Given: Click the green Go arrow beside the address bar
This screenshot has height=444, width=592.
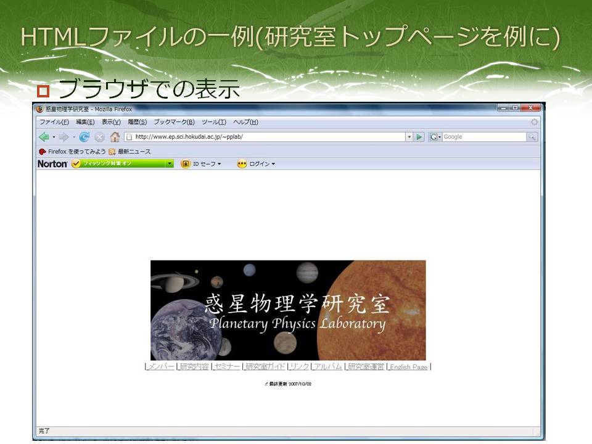Looking at the screenshot, I should pos(419,137).
